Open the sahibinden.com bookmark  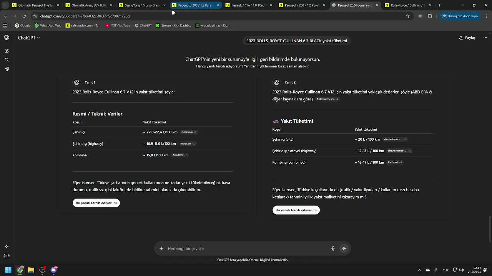click(83, 26)
